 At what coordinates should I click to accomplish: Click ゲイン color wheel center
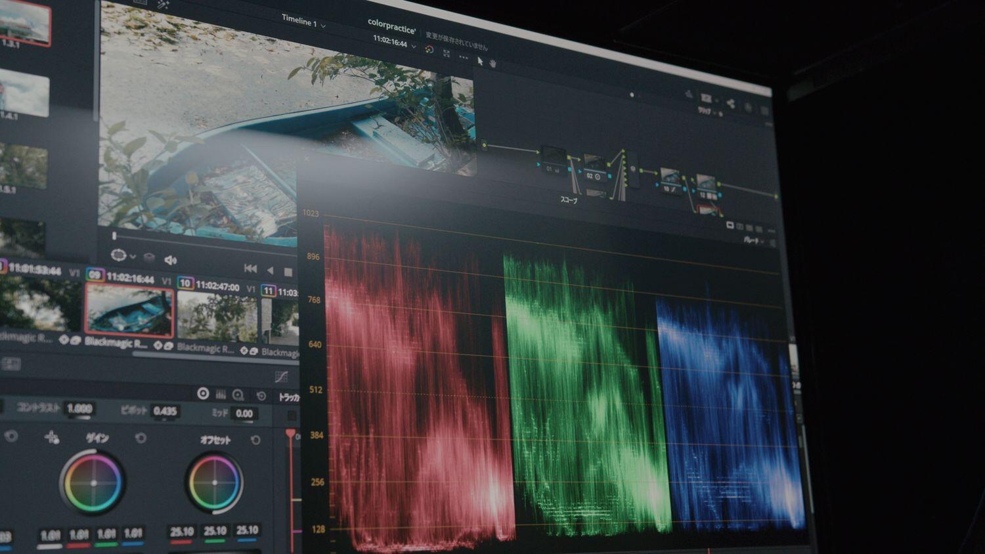pyautogui.click(x=93, y=482)
